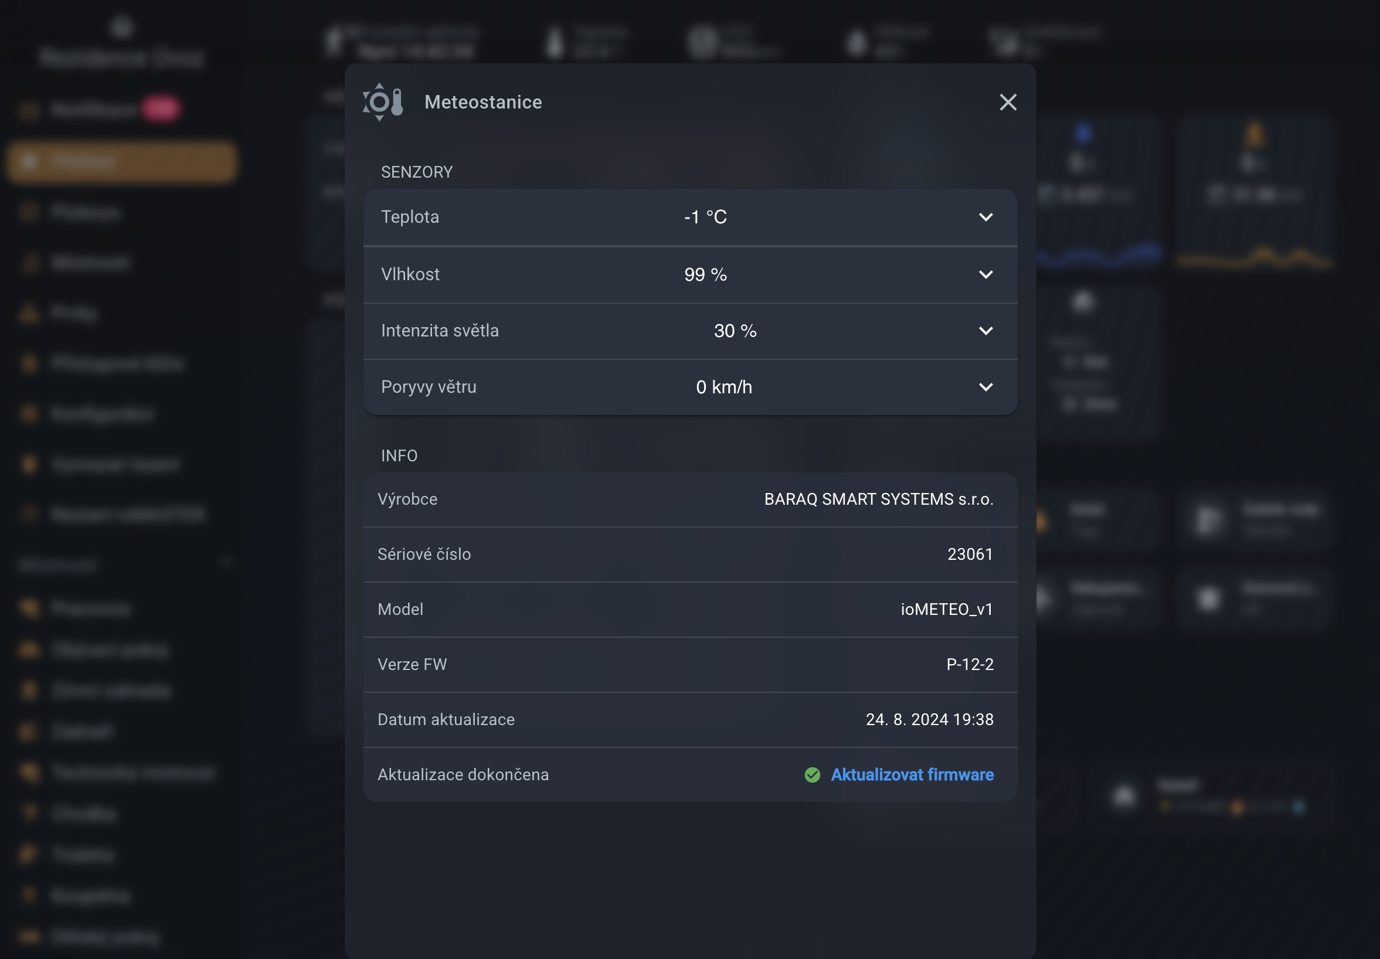Viewport: 1380px width, 959px height.
Task: Click serial number value 23061
Action: click(970, 554)
